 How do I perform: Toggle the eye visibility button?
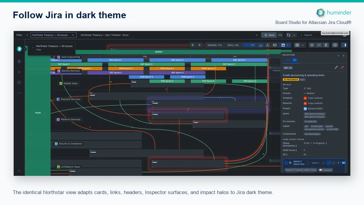(297, 45)
